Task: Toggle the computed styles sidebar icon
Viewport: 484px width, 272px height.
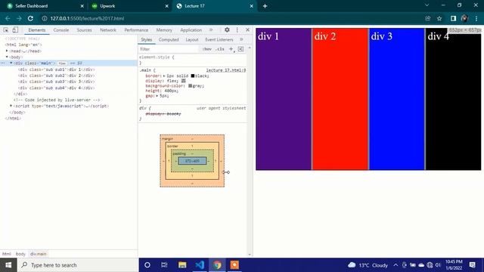Action: click(x=240, y=49)
